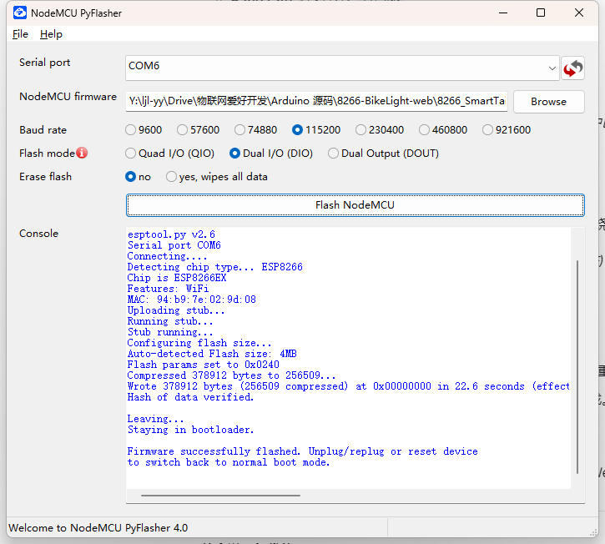
Task: Click the serial port refresh icon
Action: pos(572,68)
